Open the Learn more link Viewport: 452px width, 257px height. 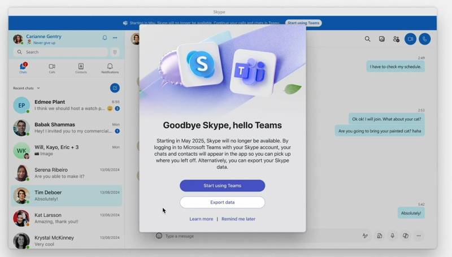201,219
